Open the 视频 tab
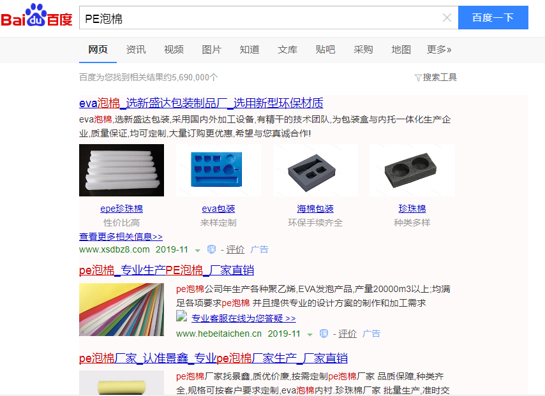The image size is (545, 396). [174, 50]
